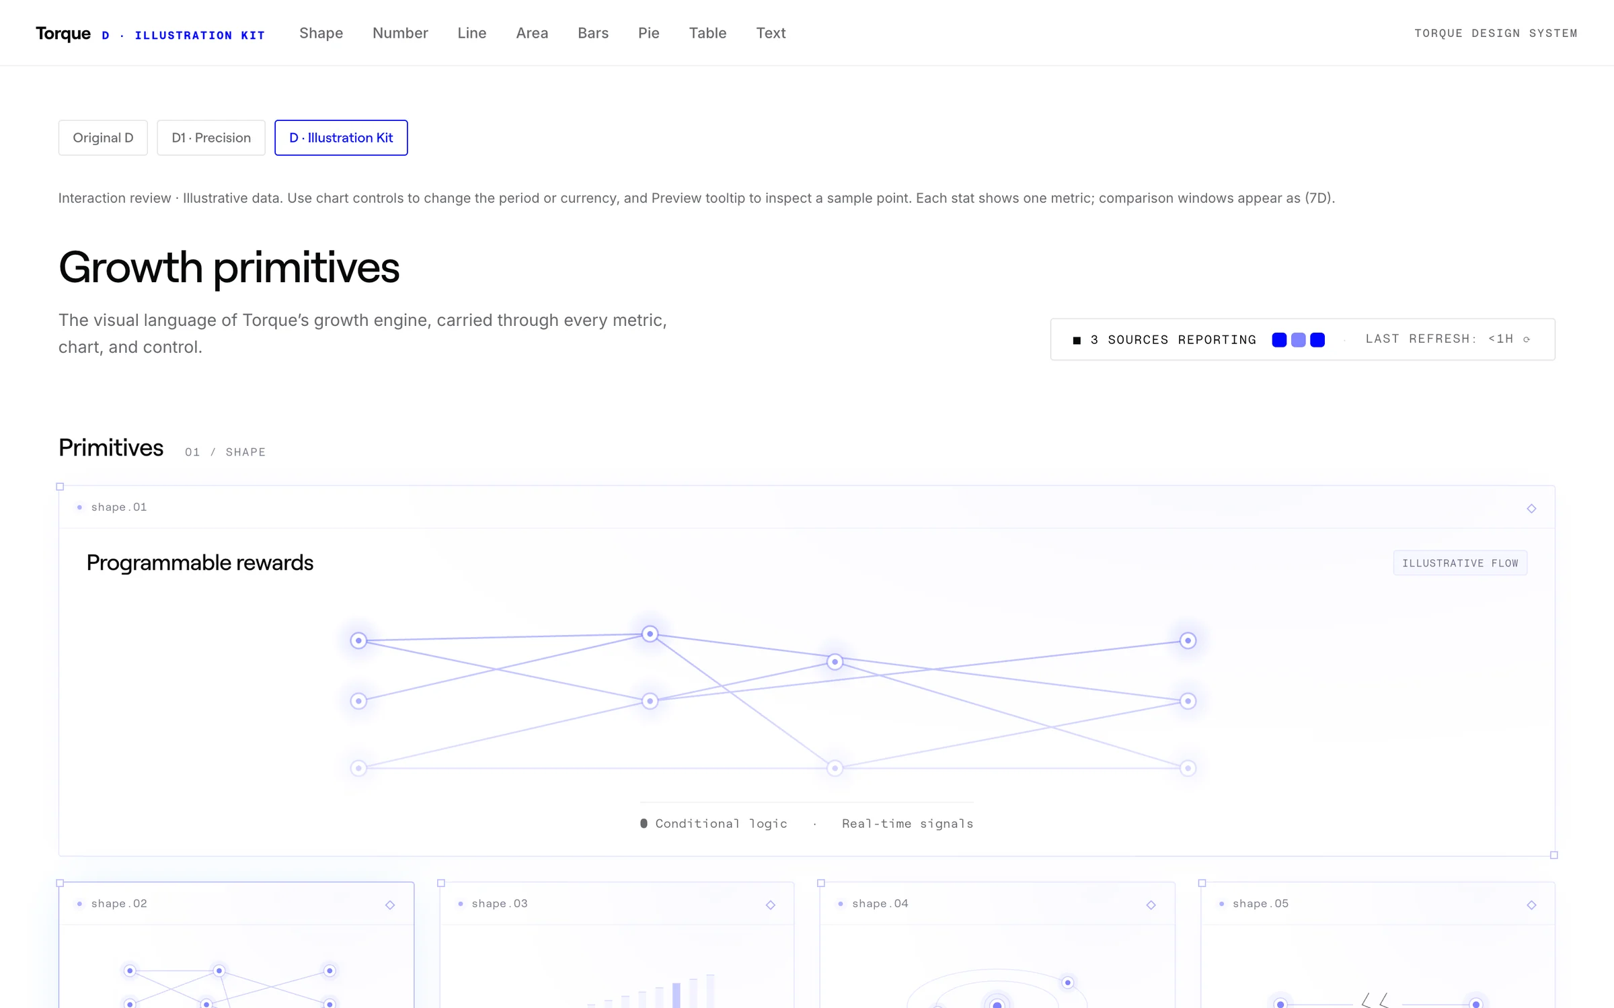Viewport: 1614px width, 1008px height.
Task: Click the Real-time signals legend label
Action: (908, 824)
